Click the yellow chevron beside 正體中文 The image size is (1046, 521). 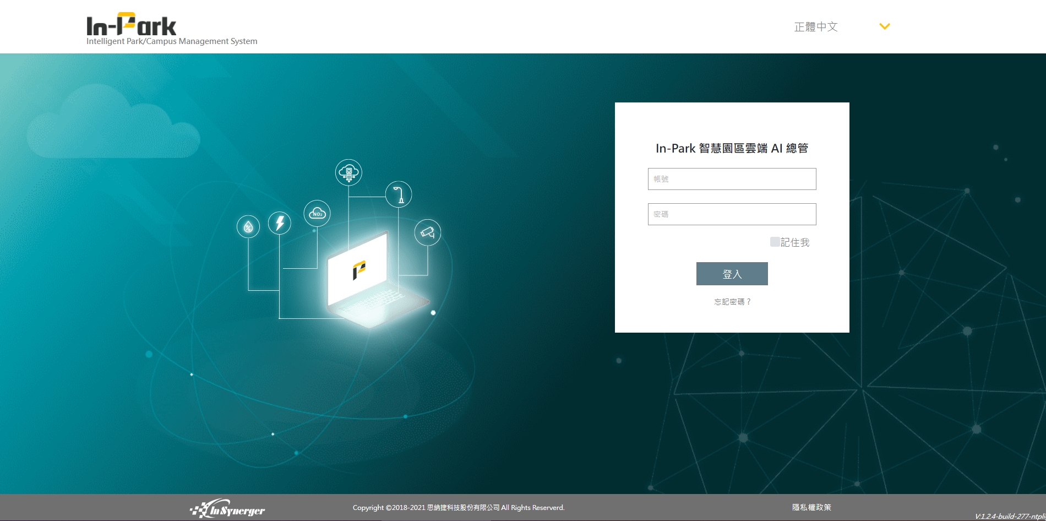885,26
